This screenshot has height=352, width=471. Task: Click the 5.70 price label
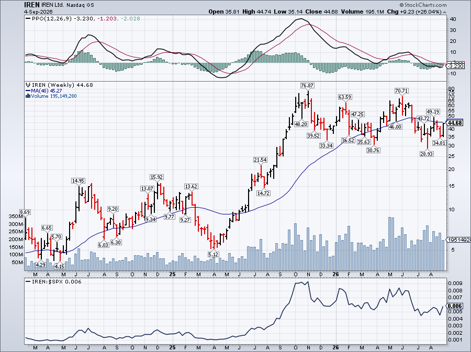pos(56,236)
